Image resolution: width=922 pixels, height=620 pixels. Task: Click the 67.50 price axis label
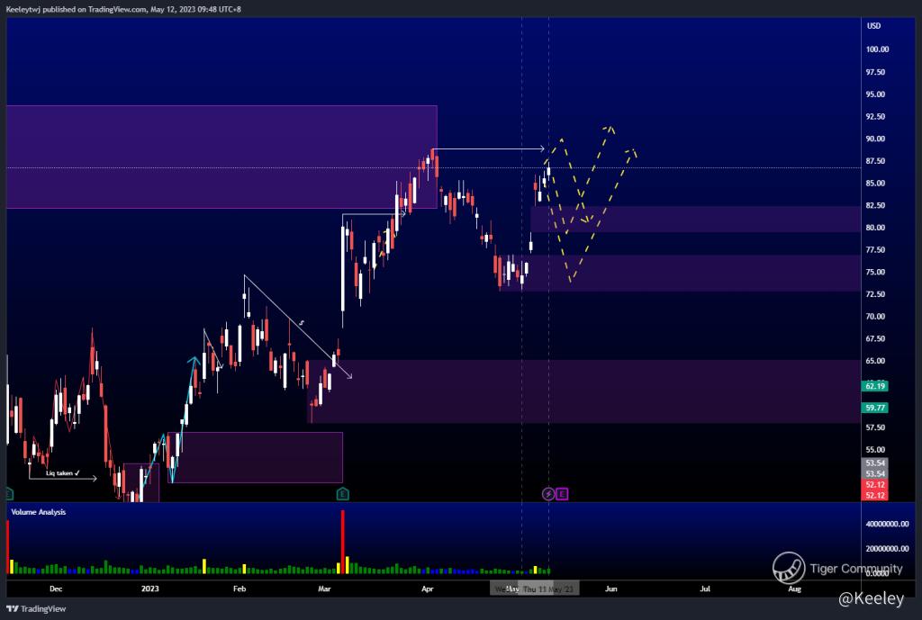click(875, 338)
